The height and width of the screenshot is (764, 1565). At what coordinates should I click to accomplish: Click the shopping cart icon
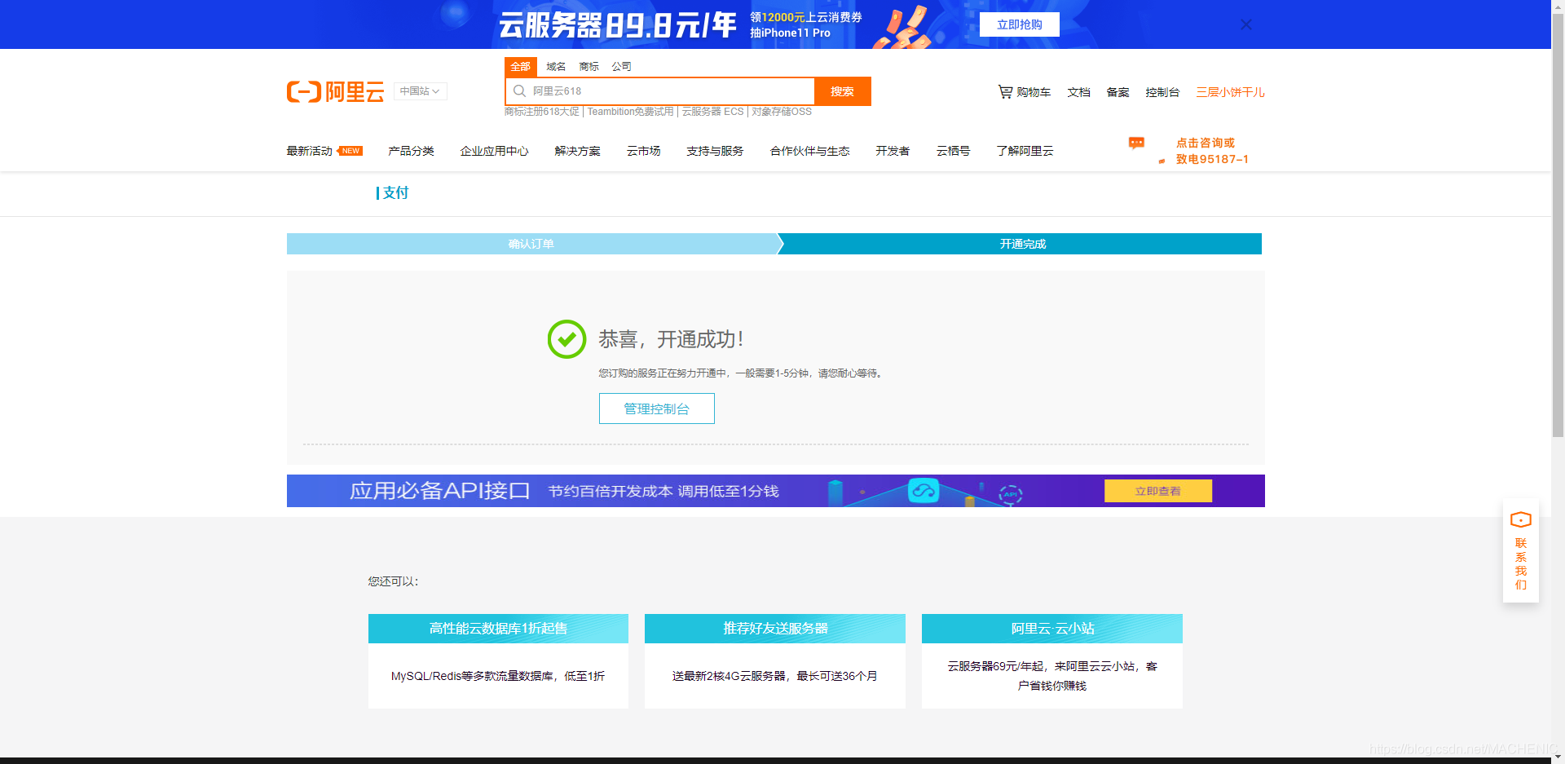[x=1005, y=92]
